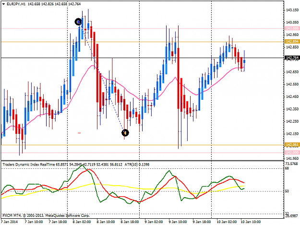
Task: Click the ATR(10) 0.1398 indicator value
Action: pos(137,165)
